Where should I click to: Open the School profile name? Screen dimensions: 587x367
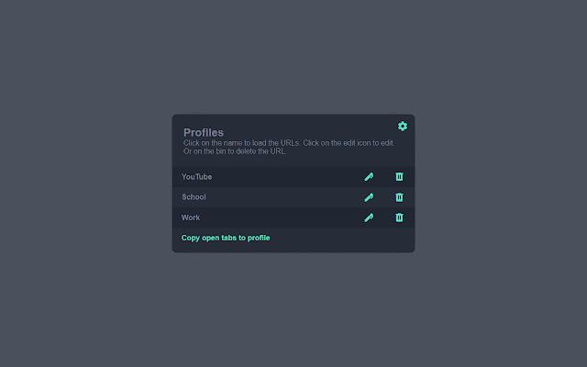[194, 197]
